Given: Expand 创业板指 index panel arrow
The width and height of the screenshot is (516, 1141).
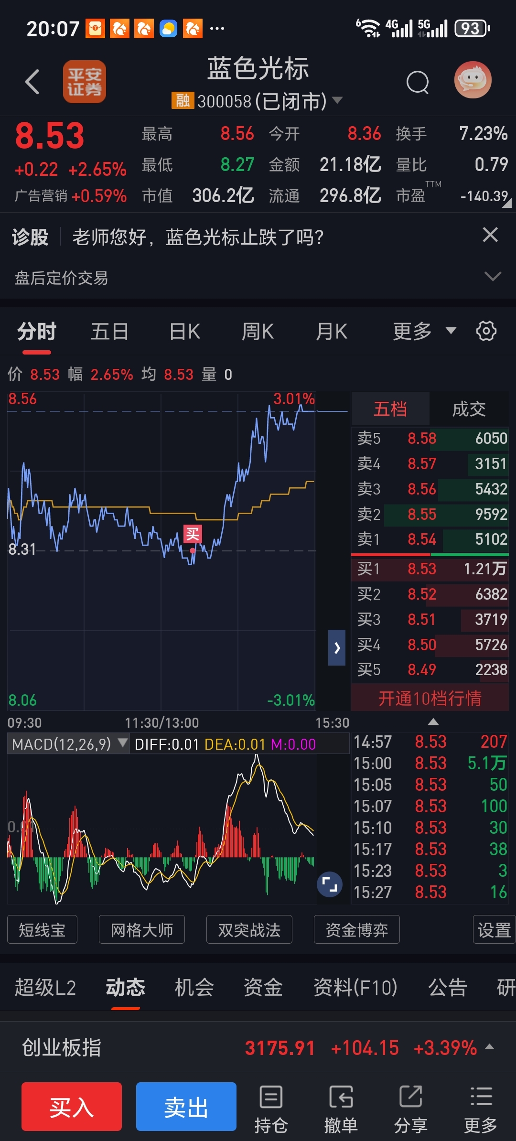Looking at the screenshot, I should (489, 1047).
